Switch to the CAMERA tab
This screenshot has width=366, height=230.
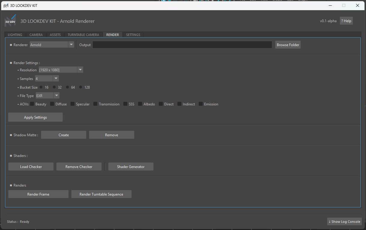point(36,35)
